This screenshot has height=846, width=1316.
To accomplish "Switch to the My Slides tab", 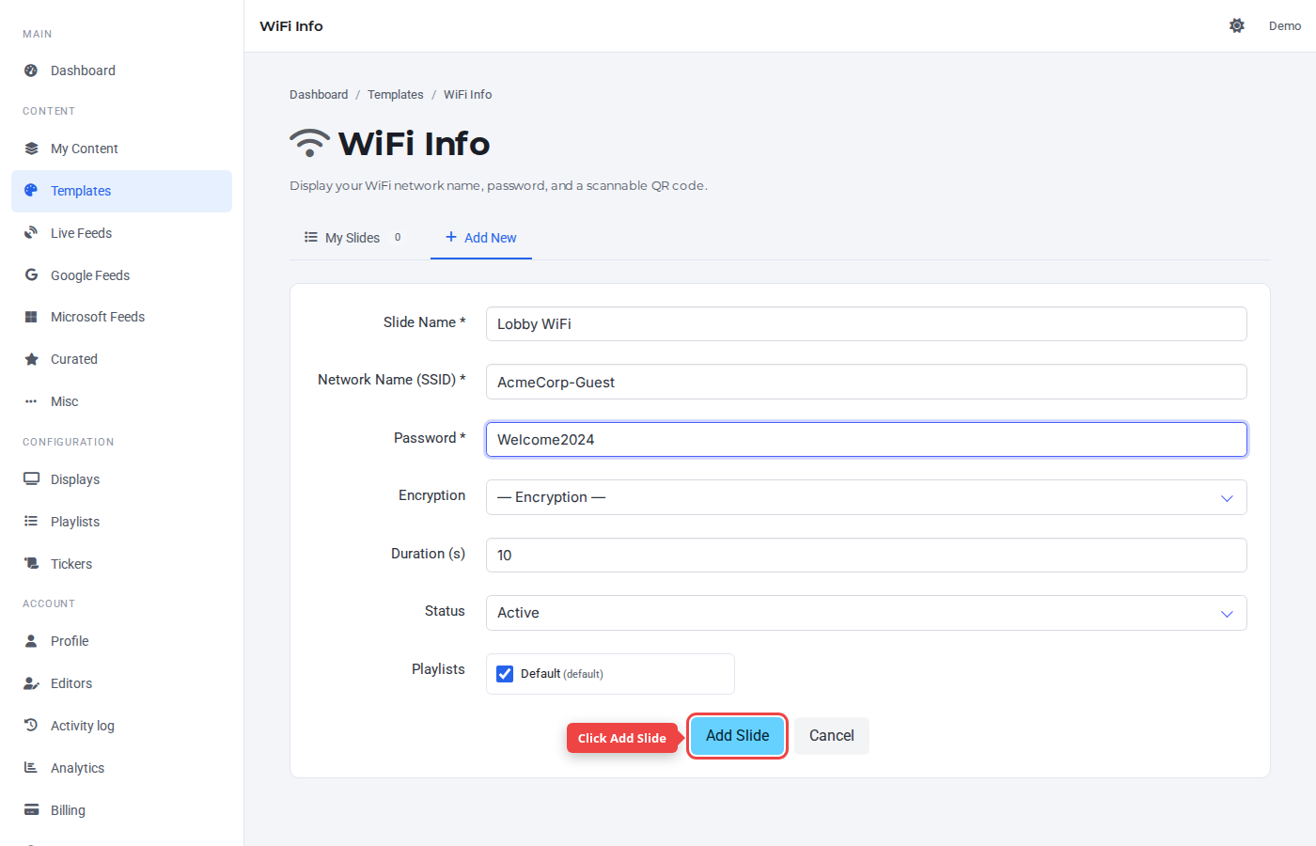I will pyautogui.click(x=352, y=238).
